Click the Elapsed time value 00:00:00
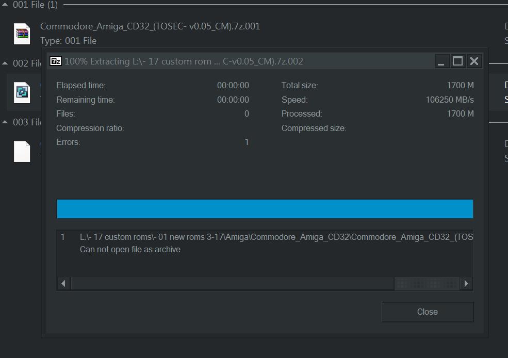This screenshot has height=358, width=508. (233, 86)
